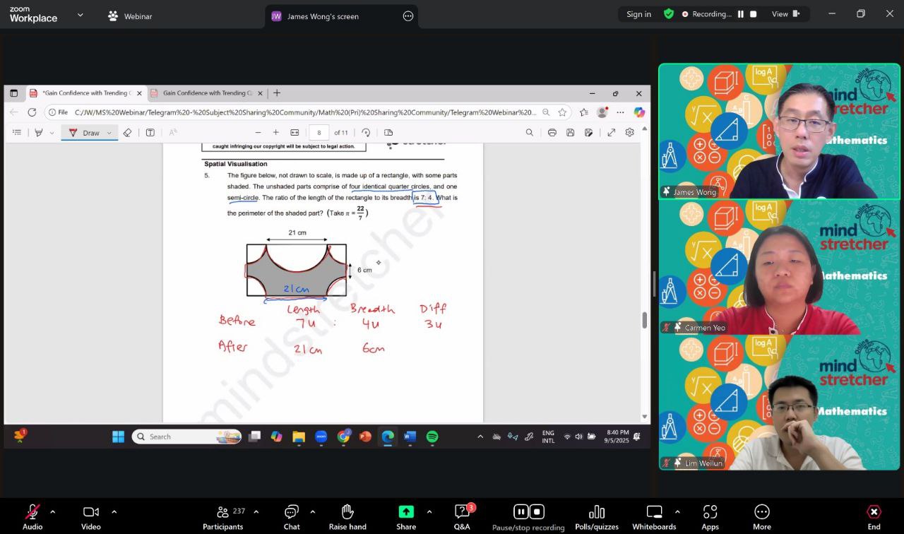904x534 pixels.
Task: Unmute the Audio microphone
Action: (32, 516)
